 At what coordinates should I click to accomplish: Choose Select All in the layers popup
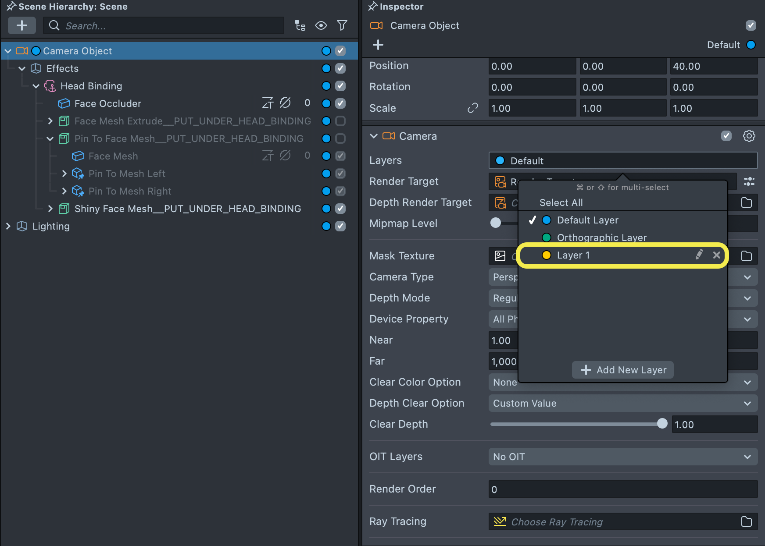[x=561, y=202]
